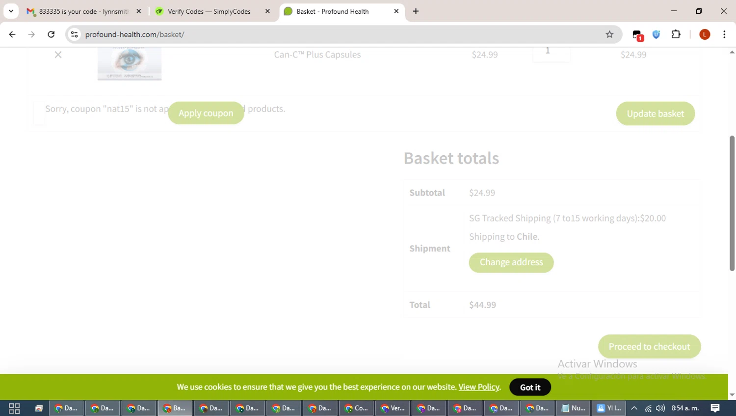
Task: Switch to the Verify Codes — SimplyCodes tab
Action: point(209,11)
